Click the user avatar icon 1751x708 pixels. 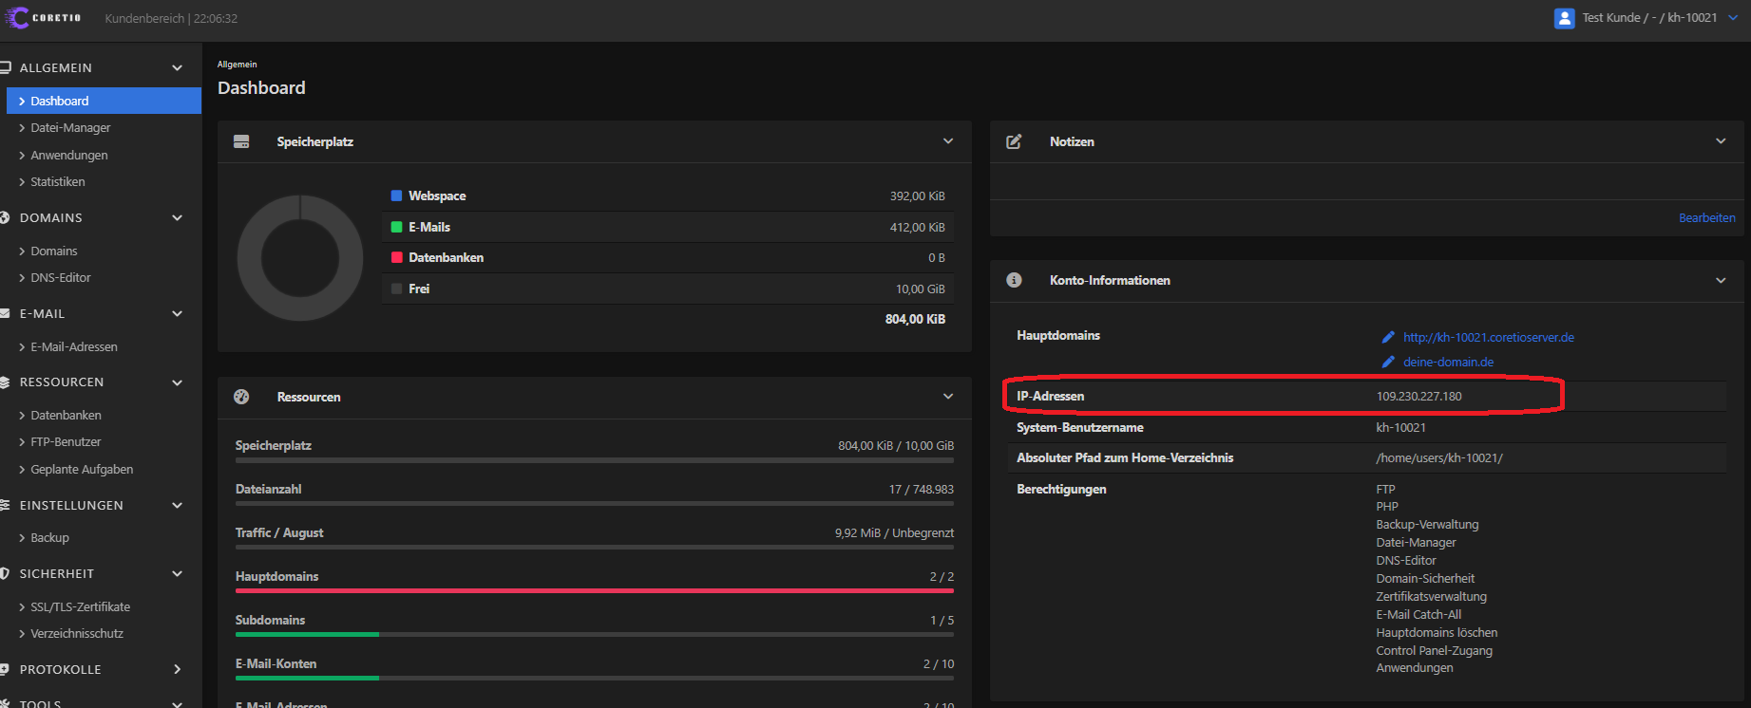click(1564, 18)
